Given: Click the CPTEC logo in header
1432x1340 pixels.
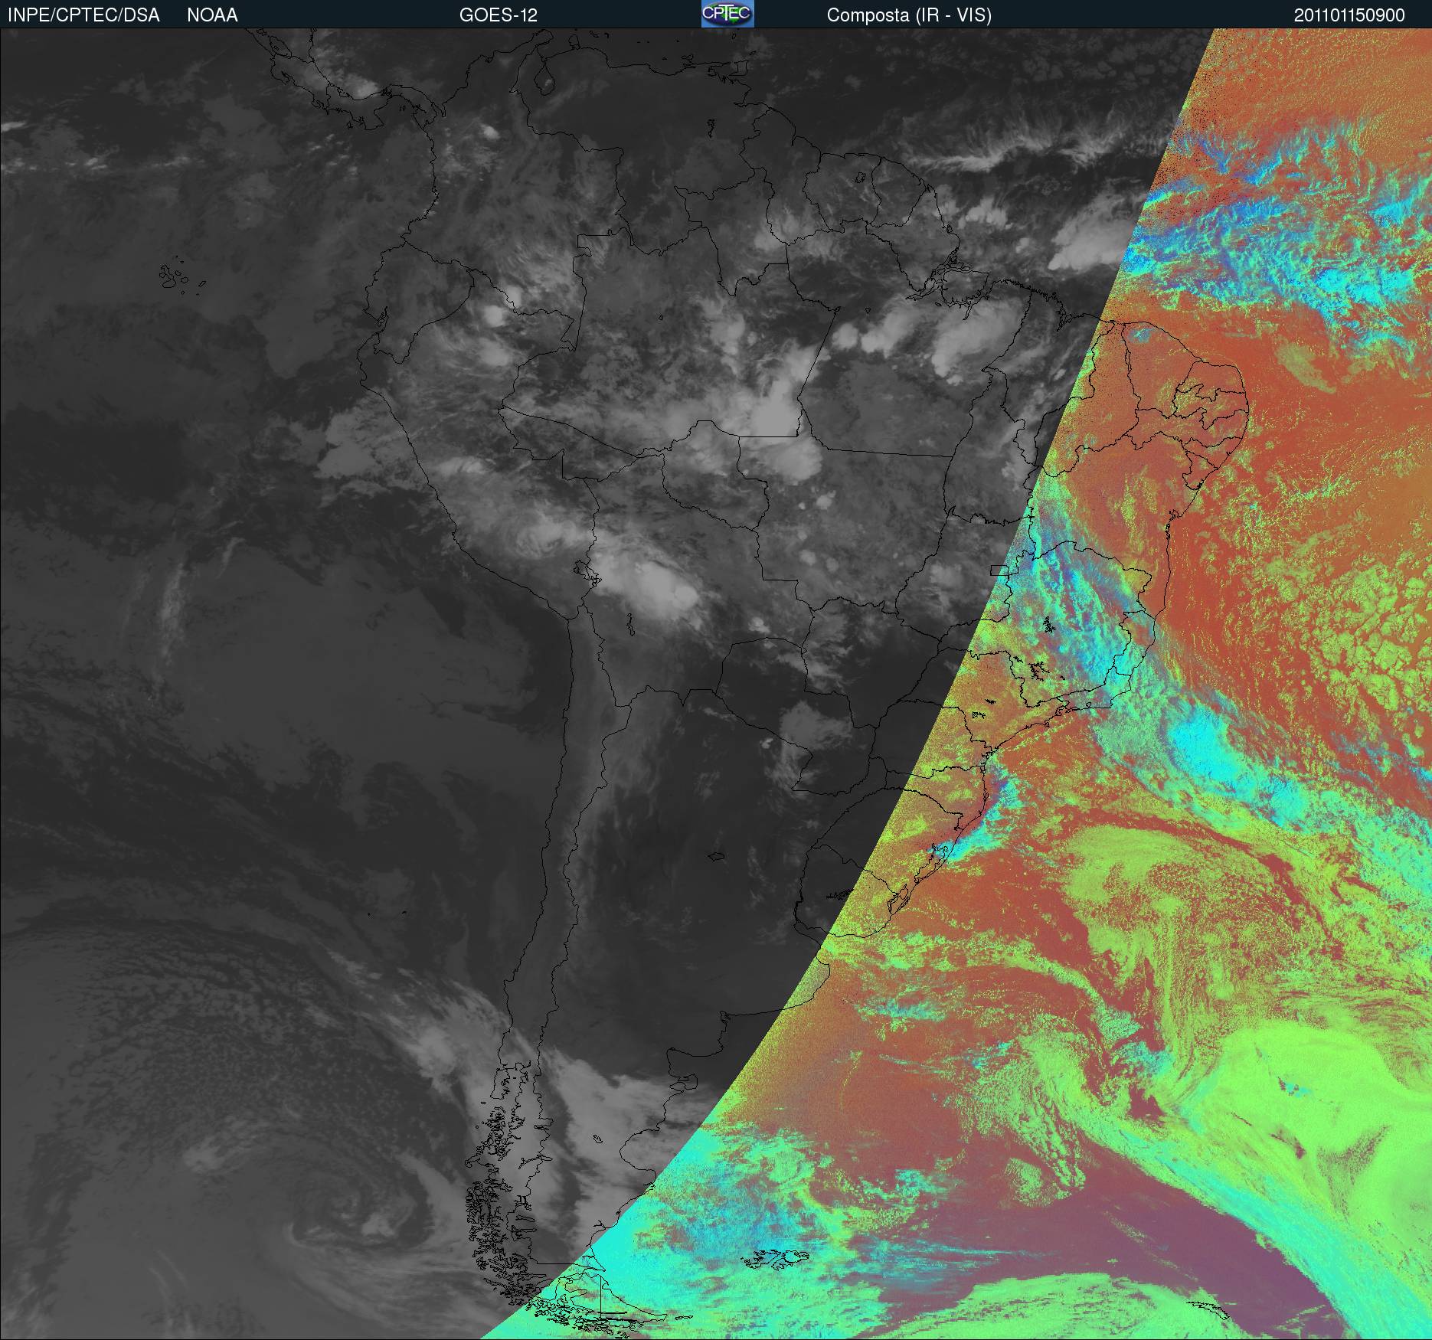Looking at the screenshot, I should [727, 14].
